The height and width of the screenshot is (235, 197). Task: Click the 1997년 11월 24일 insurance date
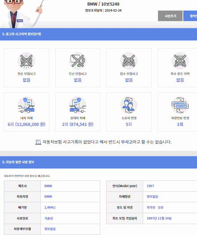(159, 218)
